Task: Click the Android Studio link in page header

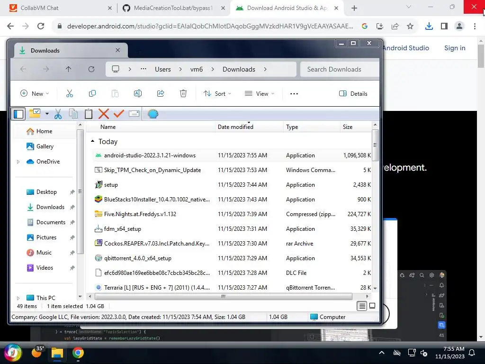Action: 405,48
